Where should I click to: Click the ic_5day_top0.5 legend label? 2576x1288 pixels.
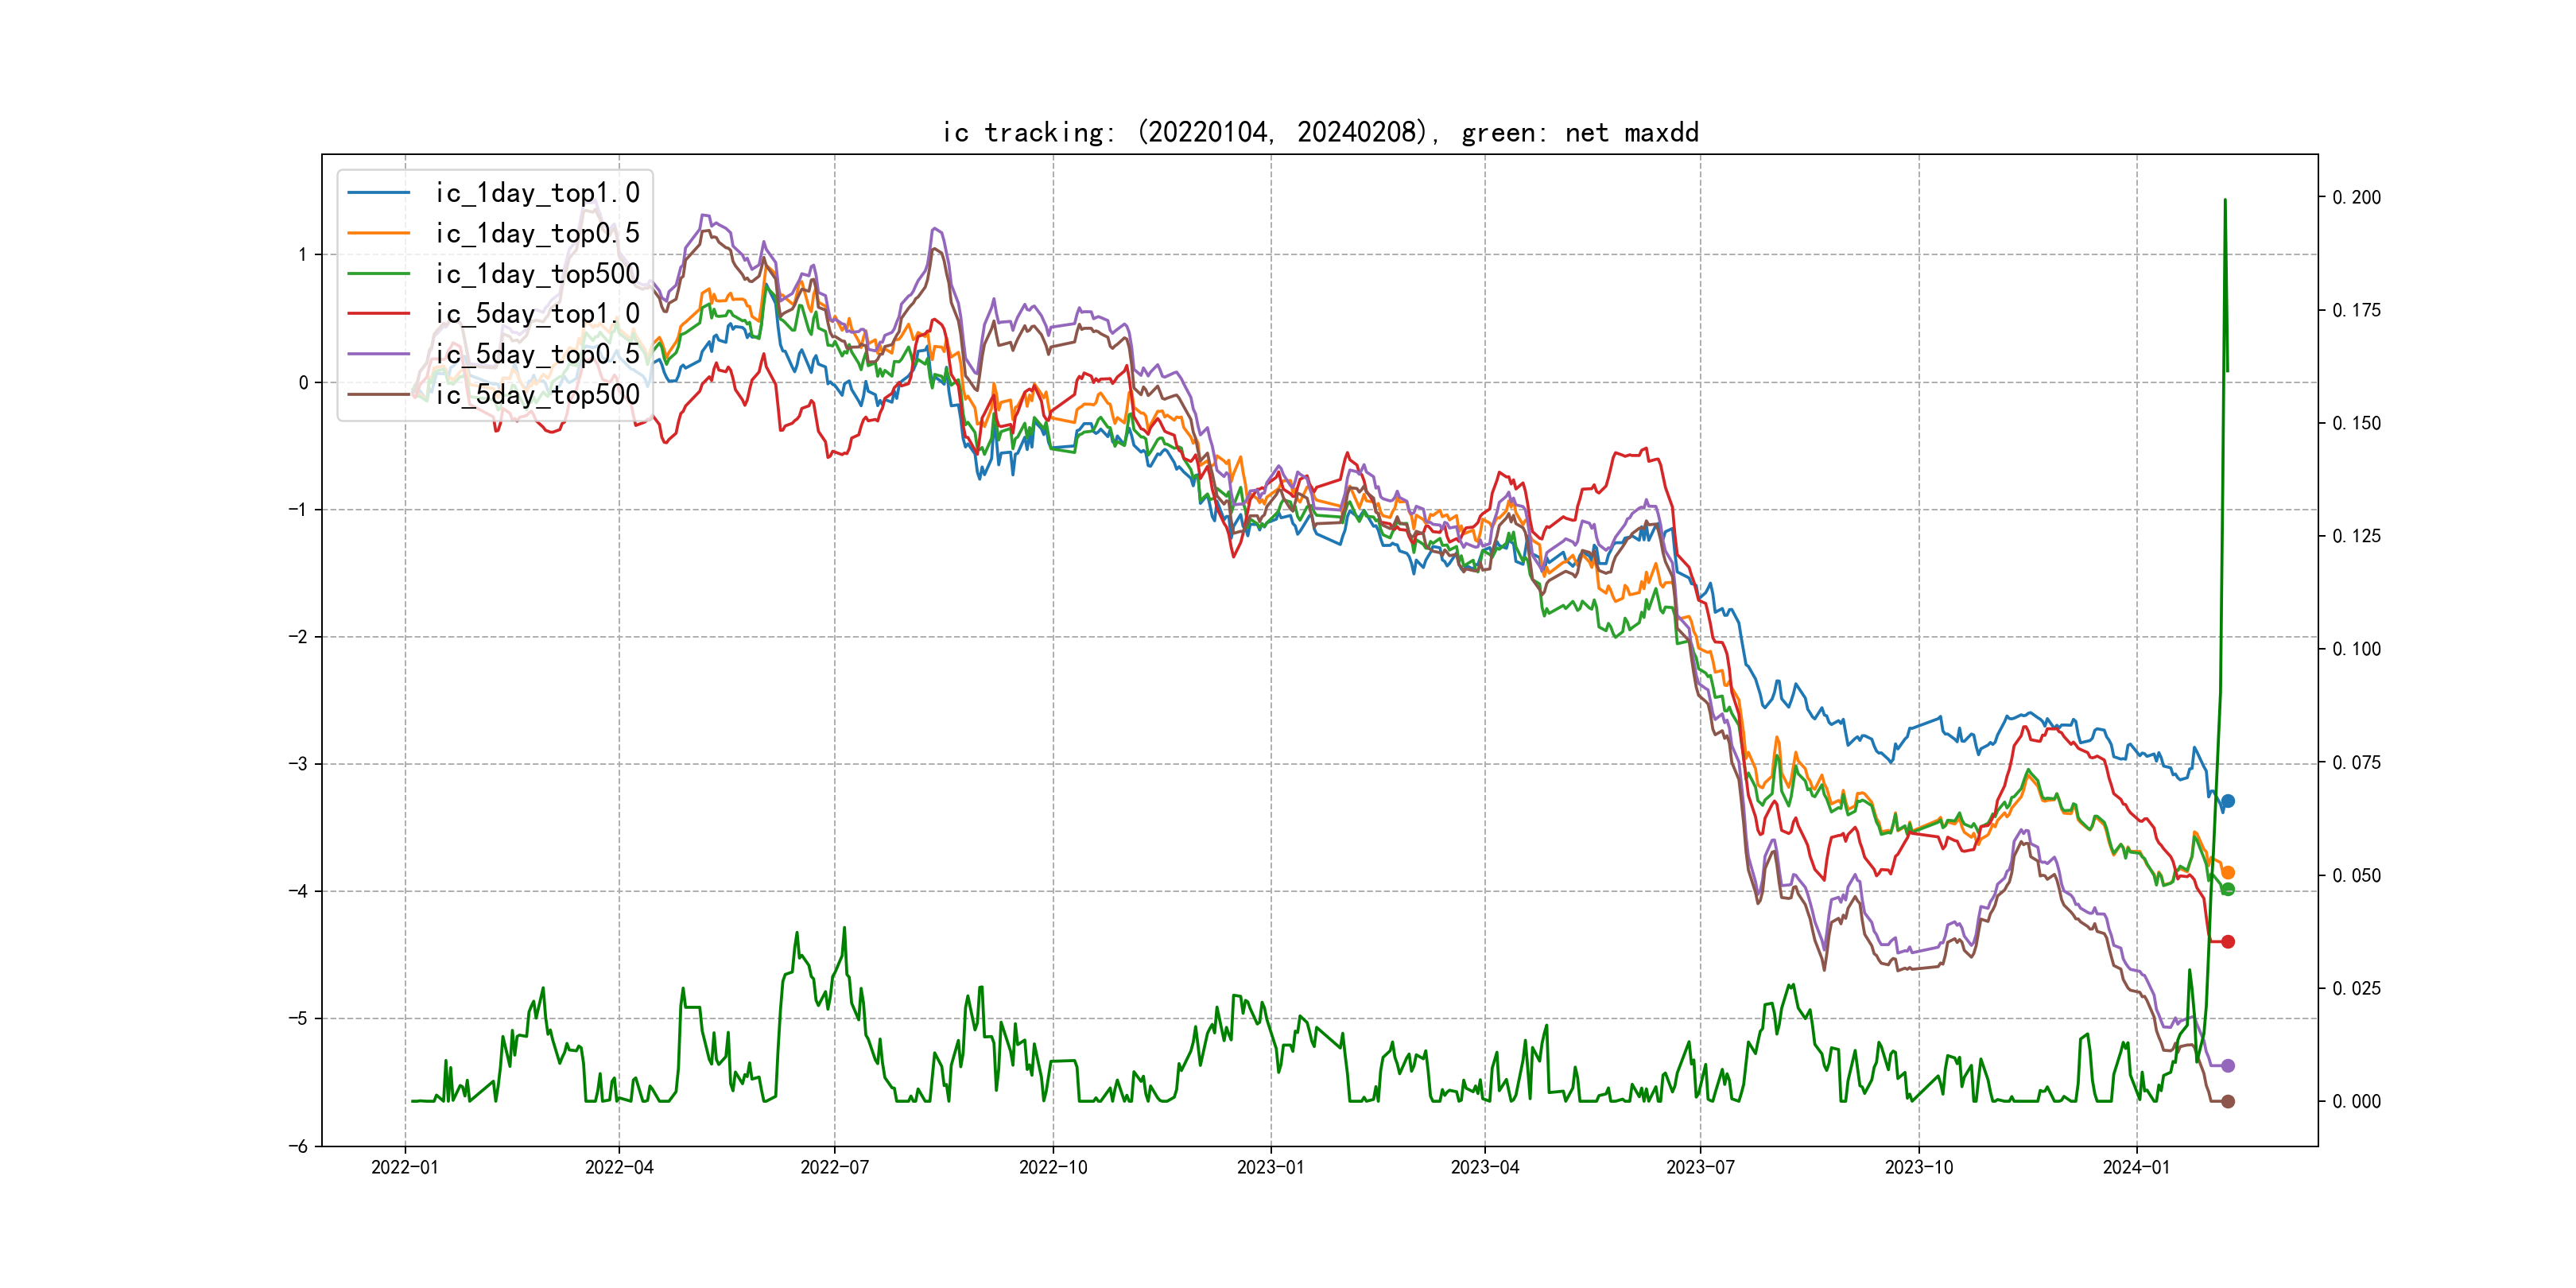[537, 354]
